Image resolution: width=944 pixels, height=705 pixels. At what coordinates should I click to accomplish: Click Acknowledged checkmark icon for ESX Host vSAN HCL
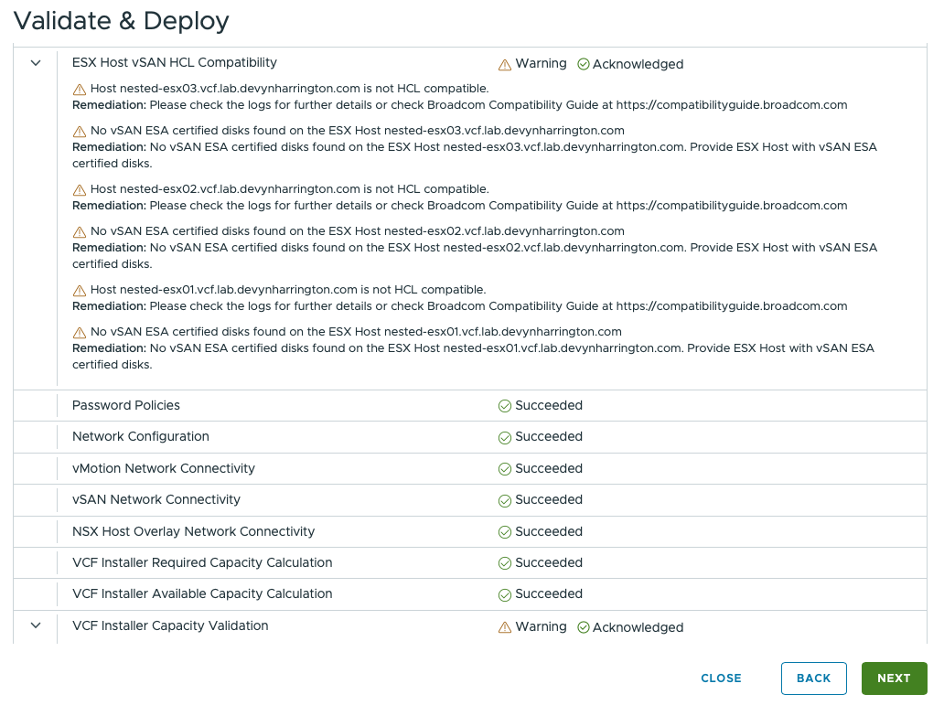[x=584, y=64]
